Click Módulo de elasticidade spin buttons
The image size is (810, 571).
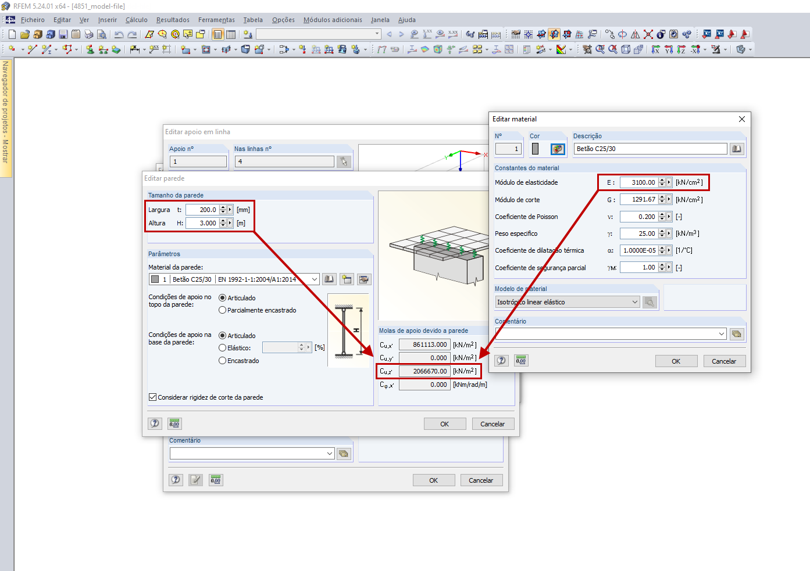point(662,182)
